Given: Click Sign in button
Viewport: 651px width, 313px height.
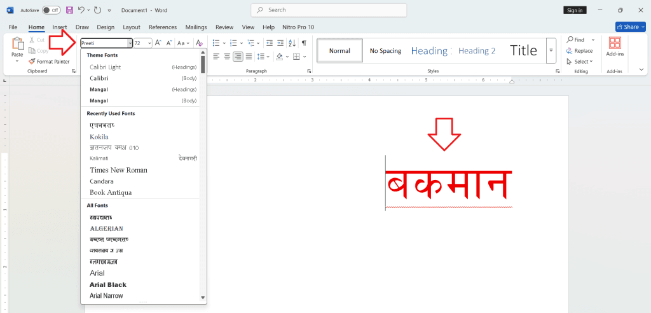Looking at the screenshot, I should click(x=575, y=10).
